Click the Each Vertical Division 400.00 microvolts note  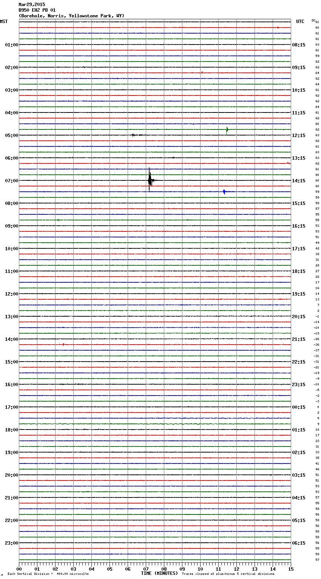[48, 574]
